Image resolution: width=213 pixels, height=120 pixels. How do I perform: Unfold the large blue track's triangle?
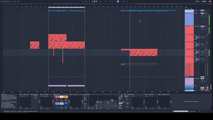tap(186, 13)
